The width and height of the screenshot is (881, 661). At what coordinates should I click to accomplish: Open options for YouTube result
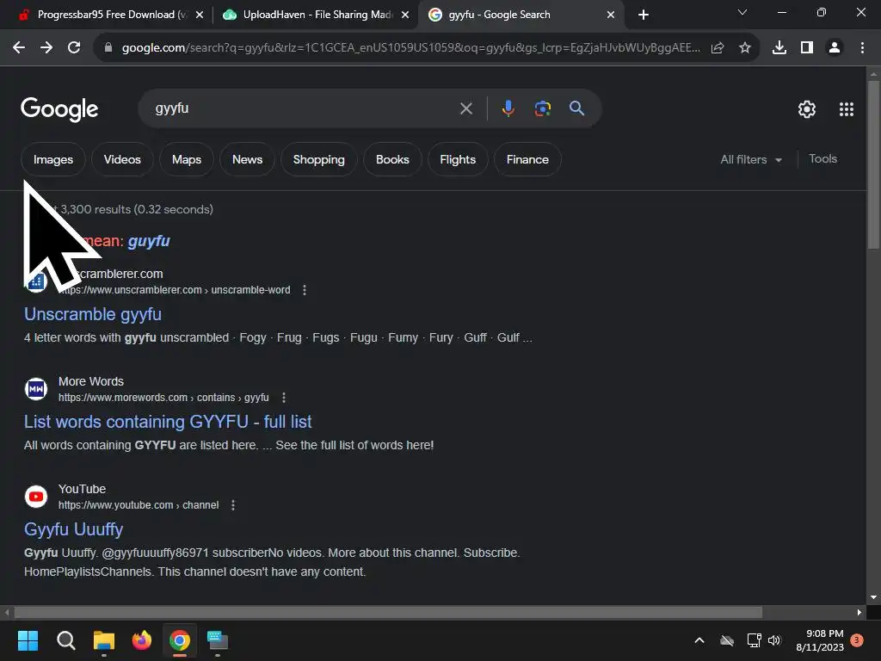click(233, 504)
